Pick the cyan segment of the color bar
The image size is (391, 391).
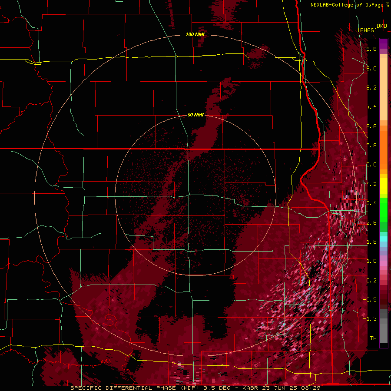pyautogui.click(x=384, y=239)
